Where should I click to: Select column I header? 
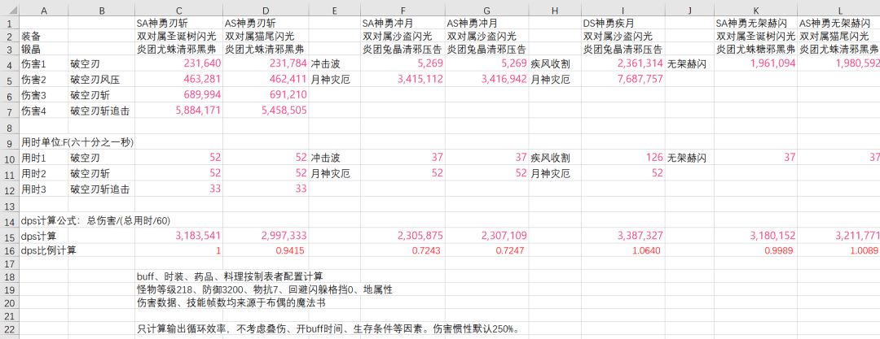[623, 11]
